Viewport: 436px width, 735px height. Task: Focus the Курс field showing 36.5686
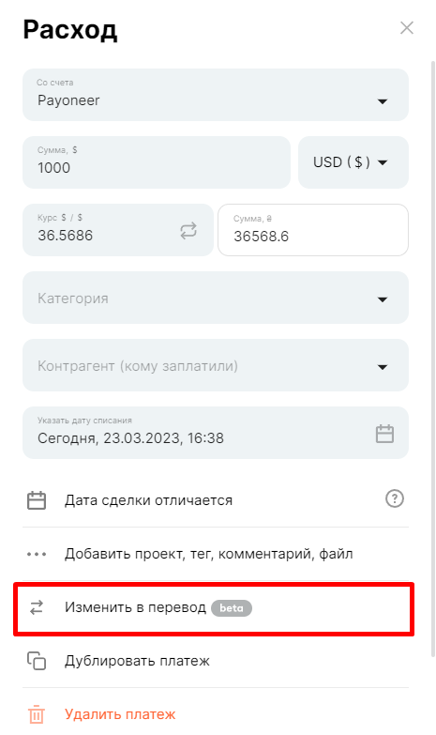(118, 230)
